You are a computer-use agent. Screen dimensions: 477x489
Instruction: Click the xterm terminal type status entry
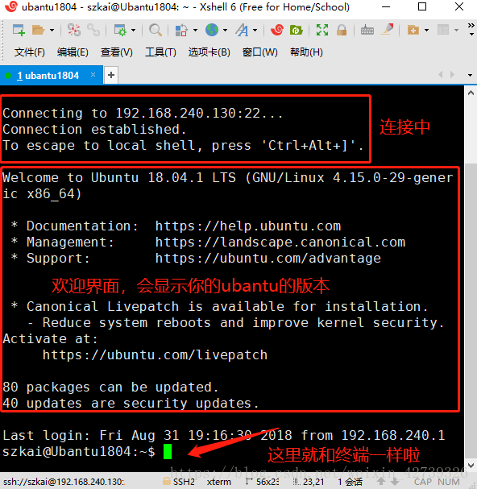[x=218, y=482]
